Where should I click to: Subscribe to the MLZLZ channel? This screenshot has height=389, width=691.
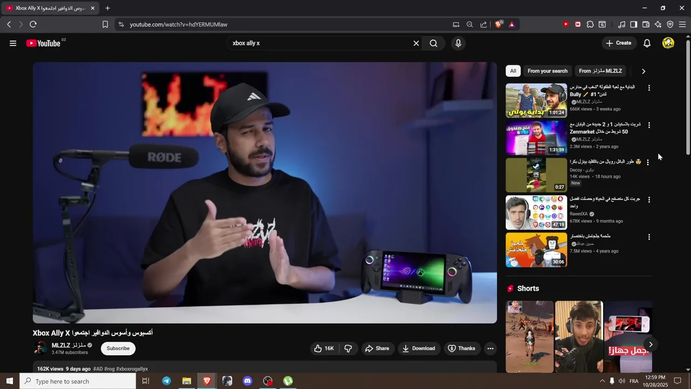(x=118, y=348)
